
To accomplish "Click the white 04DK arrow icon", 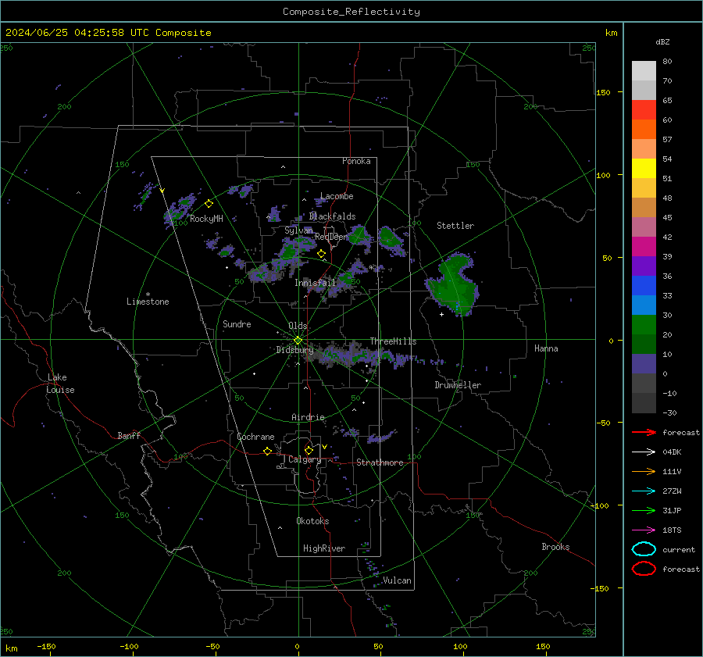I will click(644, 452).
